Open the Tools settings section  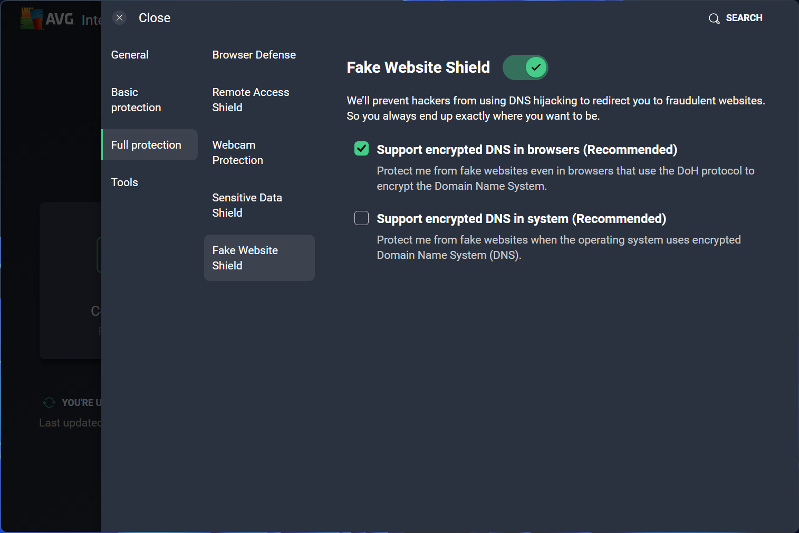124,182
